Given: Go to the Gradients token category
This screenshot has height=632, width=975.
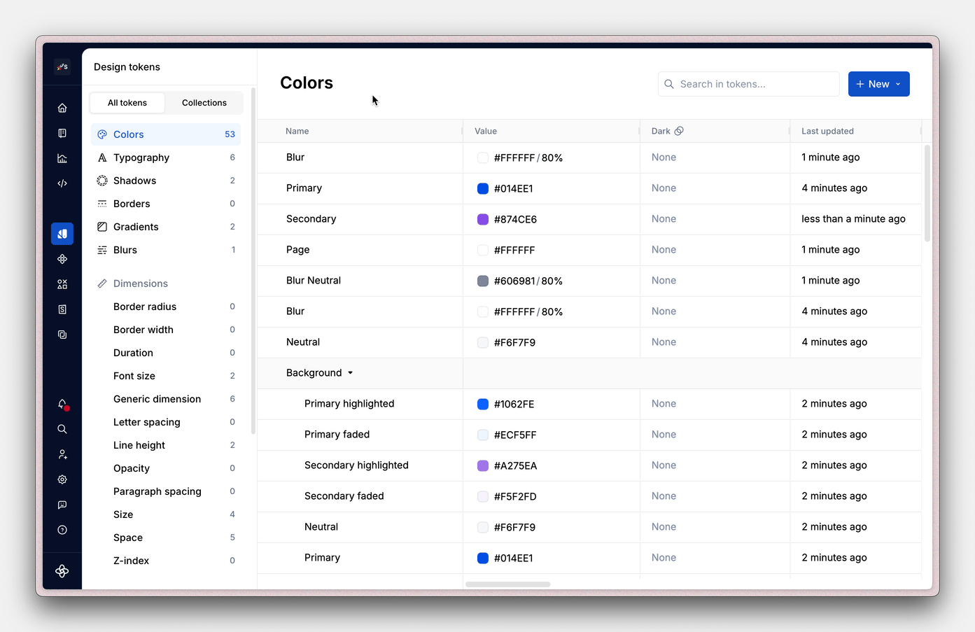Looking at the screenshot, I should [x=136, y=227].
